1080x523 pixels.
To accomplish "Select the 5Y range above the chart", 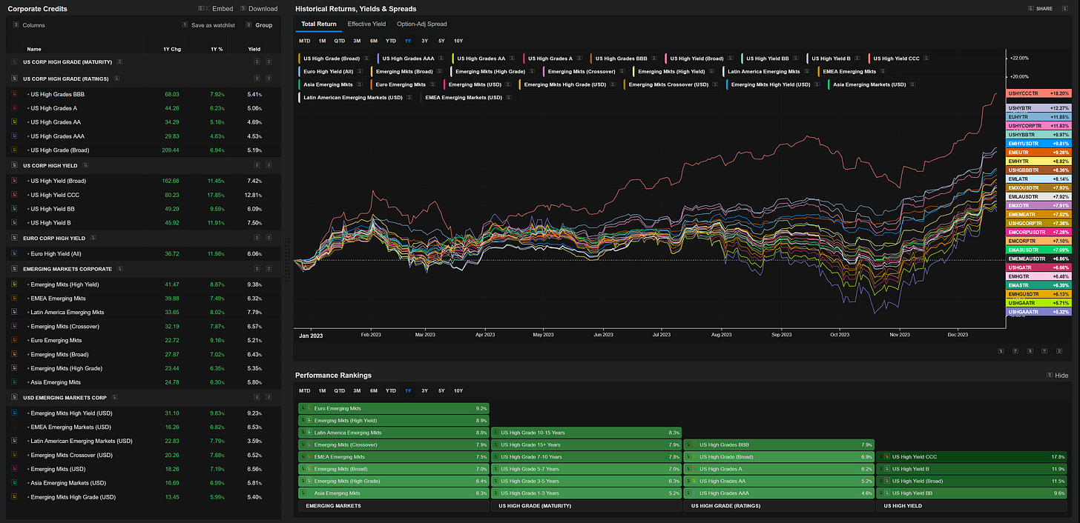I will coord(441,41).
